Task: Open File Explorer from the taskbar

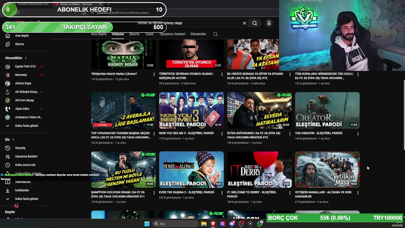Action: [x=204, y=224]
